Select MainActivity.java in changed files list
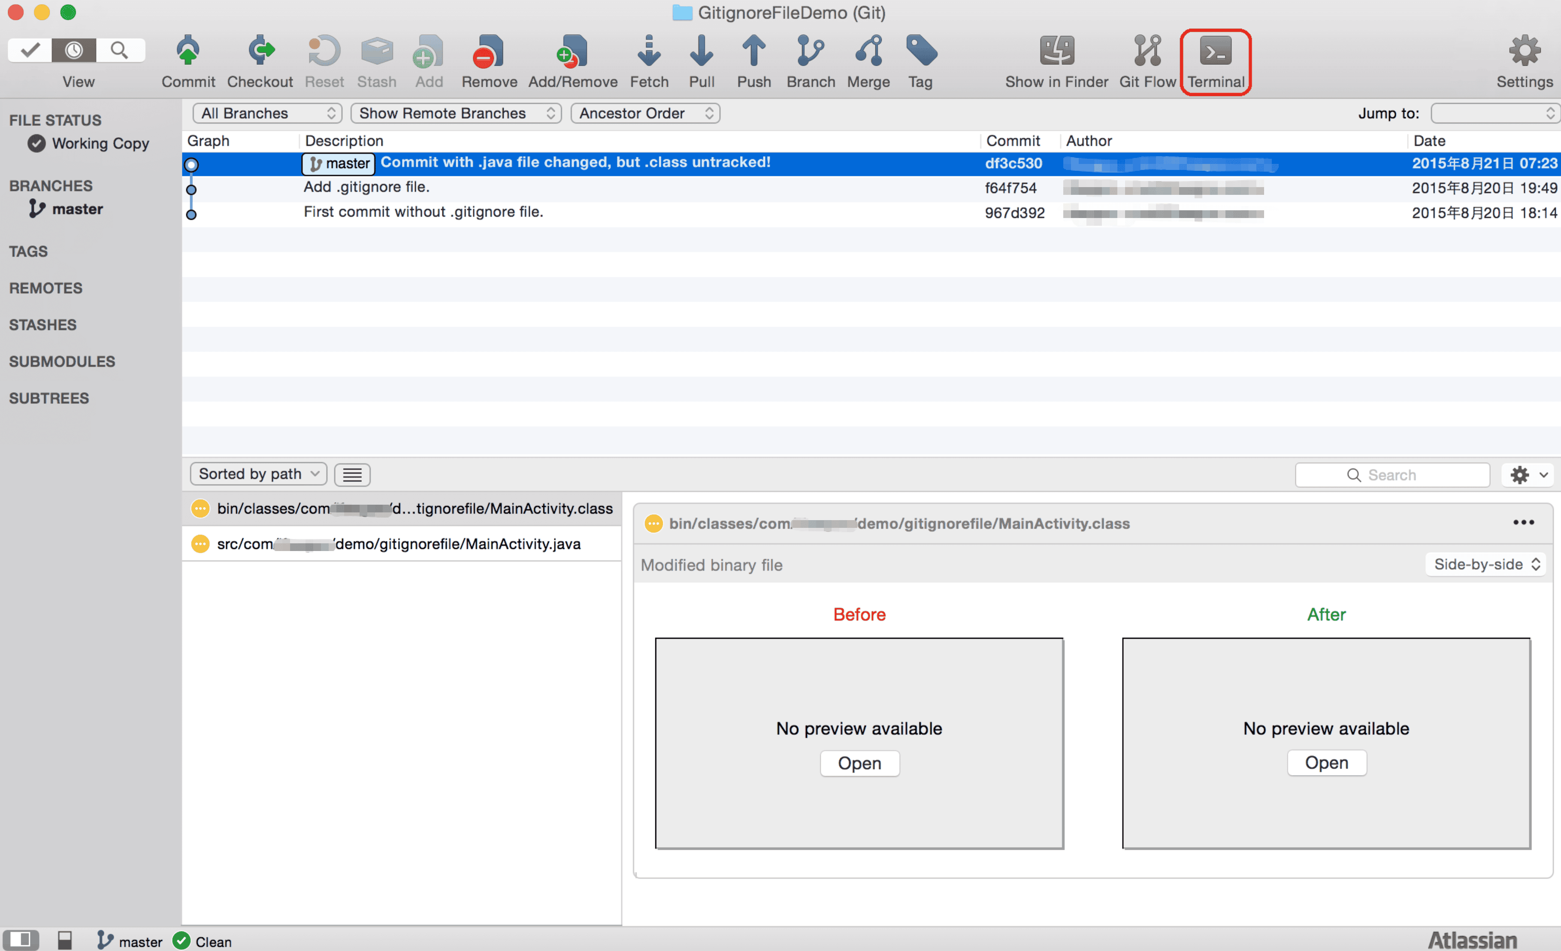Image resolution: width=1561 pixels, height=951 pixels. 402,544
